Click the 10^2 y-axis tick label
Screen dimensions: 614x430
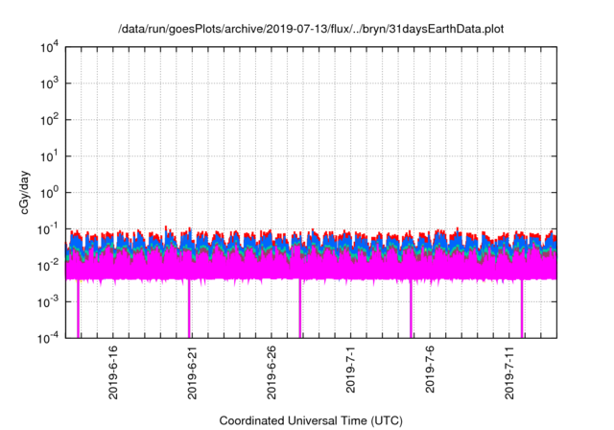pyautogui.click(x=50, y=120)
